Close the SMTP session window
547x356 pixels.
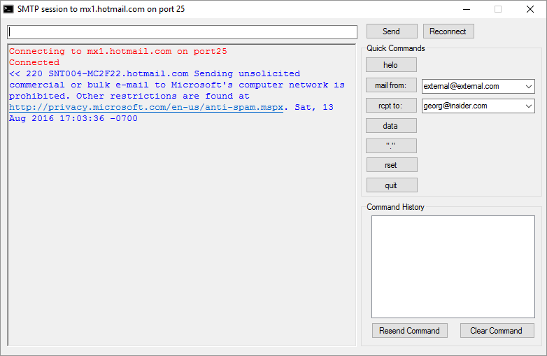coord(530,9)
